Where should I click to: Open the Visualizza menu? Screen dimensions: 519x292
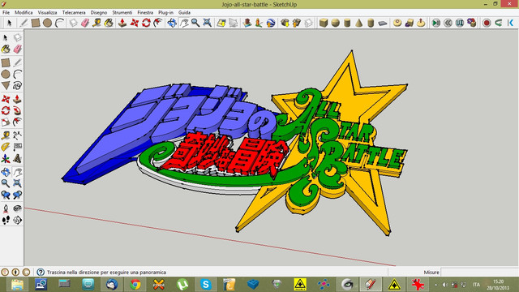coord(47,13)
